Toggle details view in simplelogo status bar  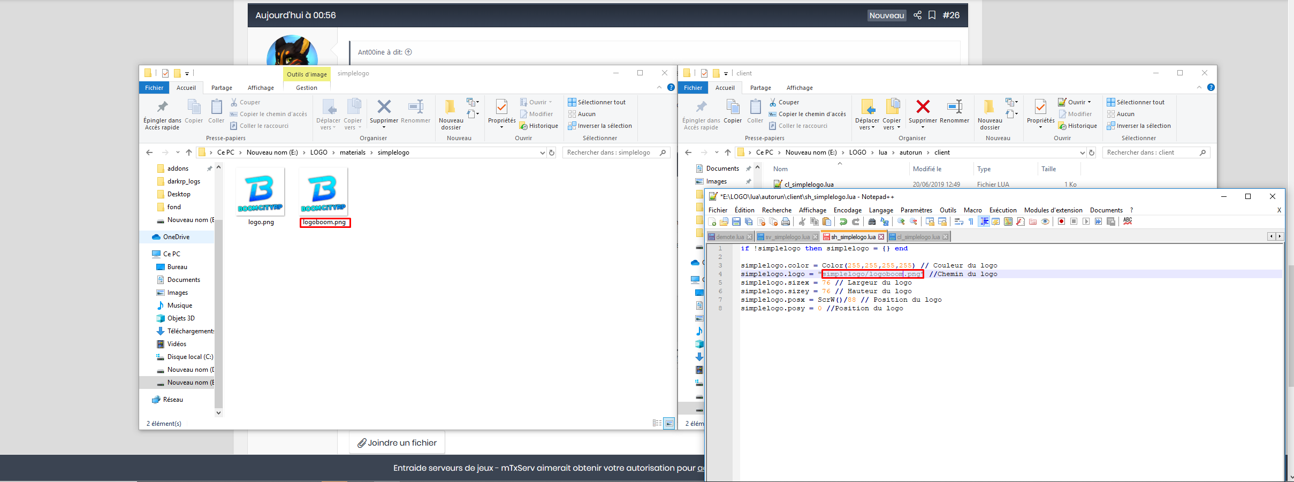(657, 423)
